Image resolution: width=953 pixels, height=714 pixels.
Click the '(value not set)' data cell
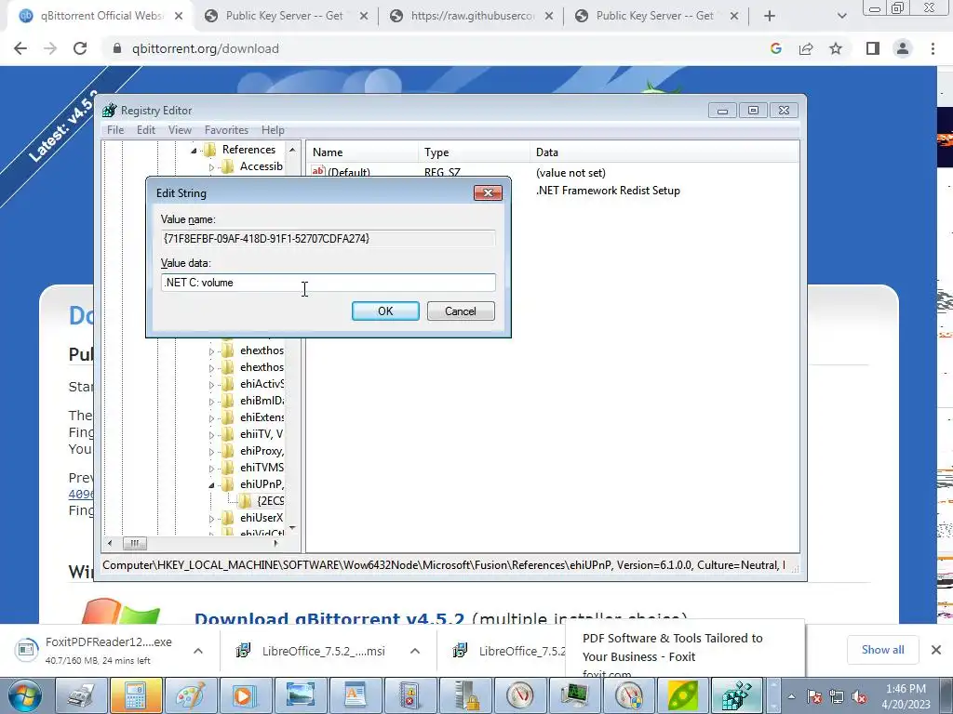(x=570, y=173)
